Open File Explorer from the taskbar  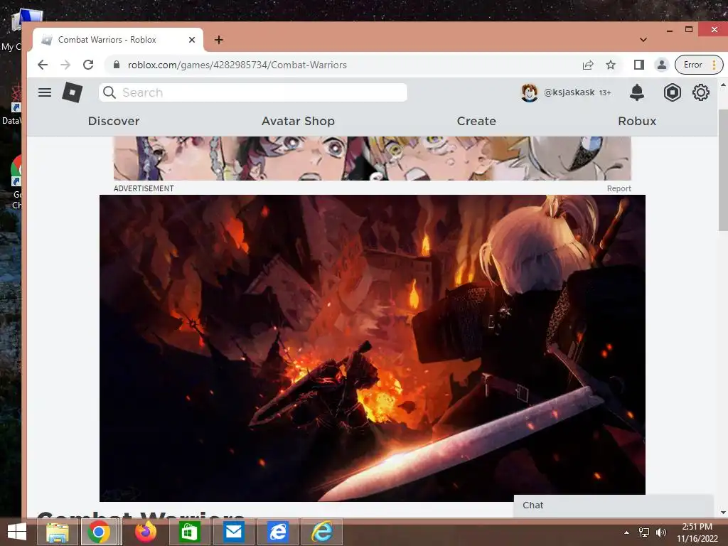click(57, 532)
